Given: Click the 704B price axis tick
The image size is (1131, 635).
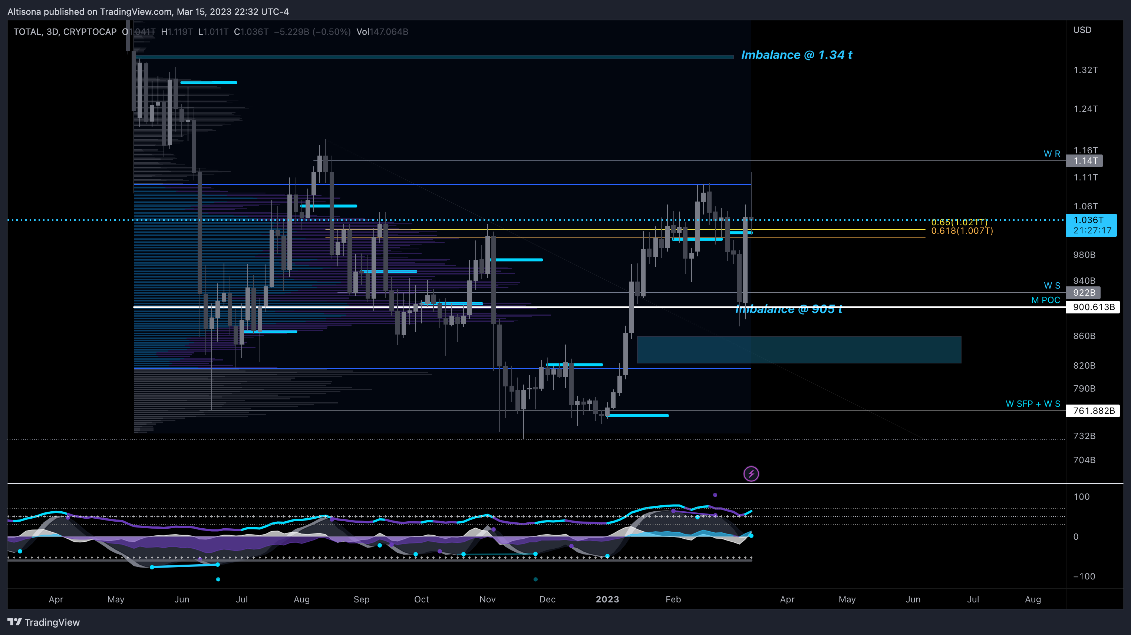Looking at the screenshot, I should pos(1084,460).
